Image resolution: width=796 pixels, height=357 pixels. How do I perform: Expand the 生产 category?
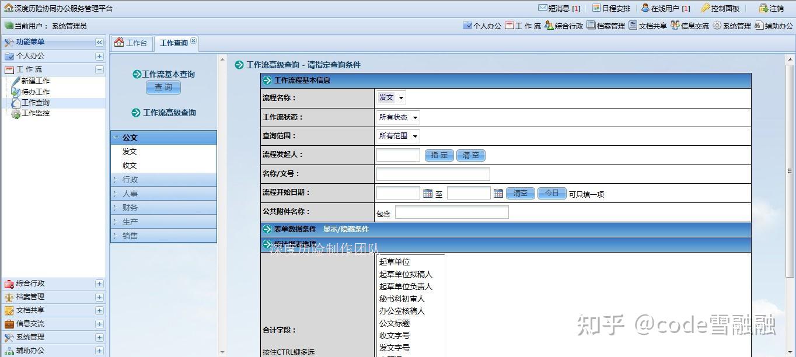[163, 222]
